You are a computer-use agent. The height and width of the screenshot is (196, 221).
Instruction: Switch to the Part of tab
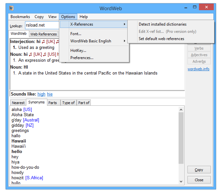[84, 103]
